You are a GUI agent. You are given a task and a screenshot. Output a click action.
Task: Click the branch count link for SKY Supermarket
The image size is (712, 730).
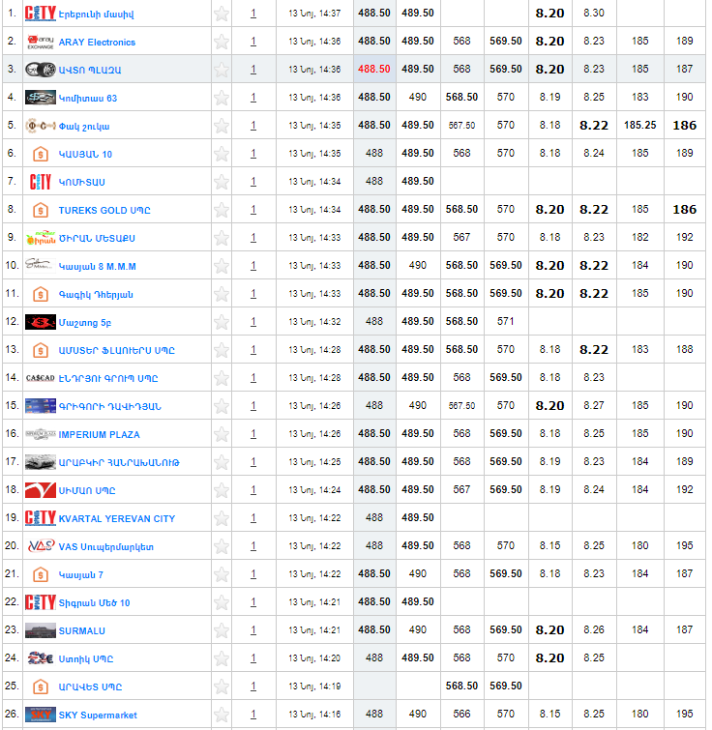(253, 715)
